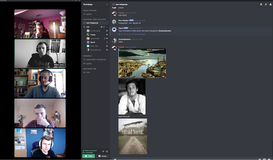Screen dimensions: 273x160
Task: Click the camera icon on Dr John Lucas's row
Action: click(x=107, y=31)
